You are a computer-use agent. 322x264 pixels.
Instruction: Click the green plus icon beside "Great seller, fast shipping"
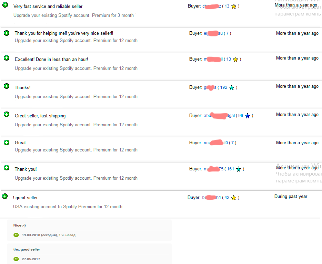pos(7,114)
